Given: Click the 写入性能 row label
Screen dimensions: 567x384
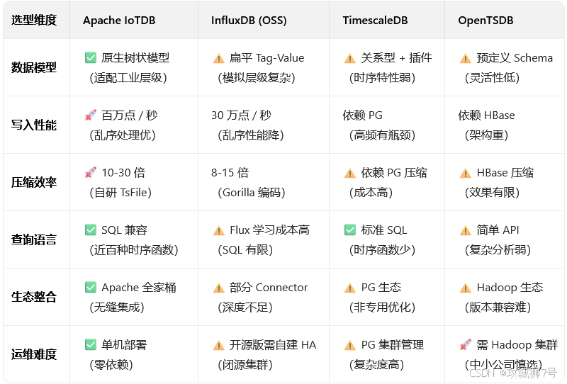Looking at the screenshot, I should 34,125.
